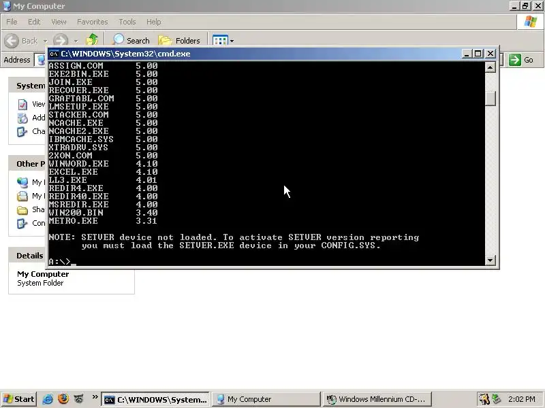
Task: Launch Internet Explorer from quick launch
Action: pos(48,399)
